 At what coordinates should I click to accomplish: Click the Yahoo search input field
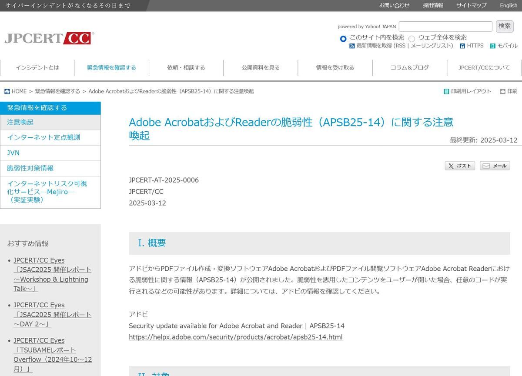(445, 27)
